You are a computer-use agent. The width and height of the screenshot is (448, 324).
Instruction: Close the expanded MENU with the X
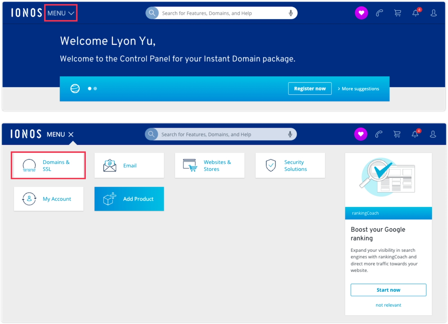(71, 134)
